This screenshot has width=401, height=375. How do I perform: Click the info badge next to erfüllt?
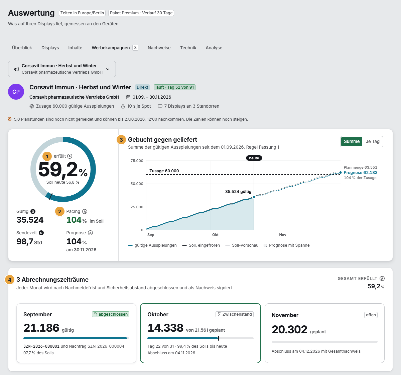click(70, 156)
